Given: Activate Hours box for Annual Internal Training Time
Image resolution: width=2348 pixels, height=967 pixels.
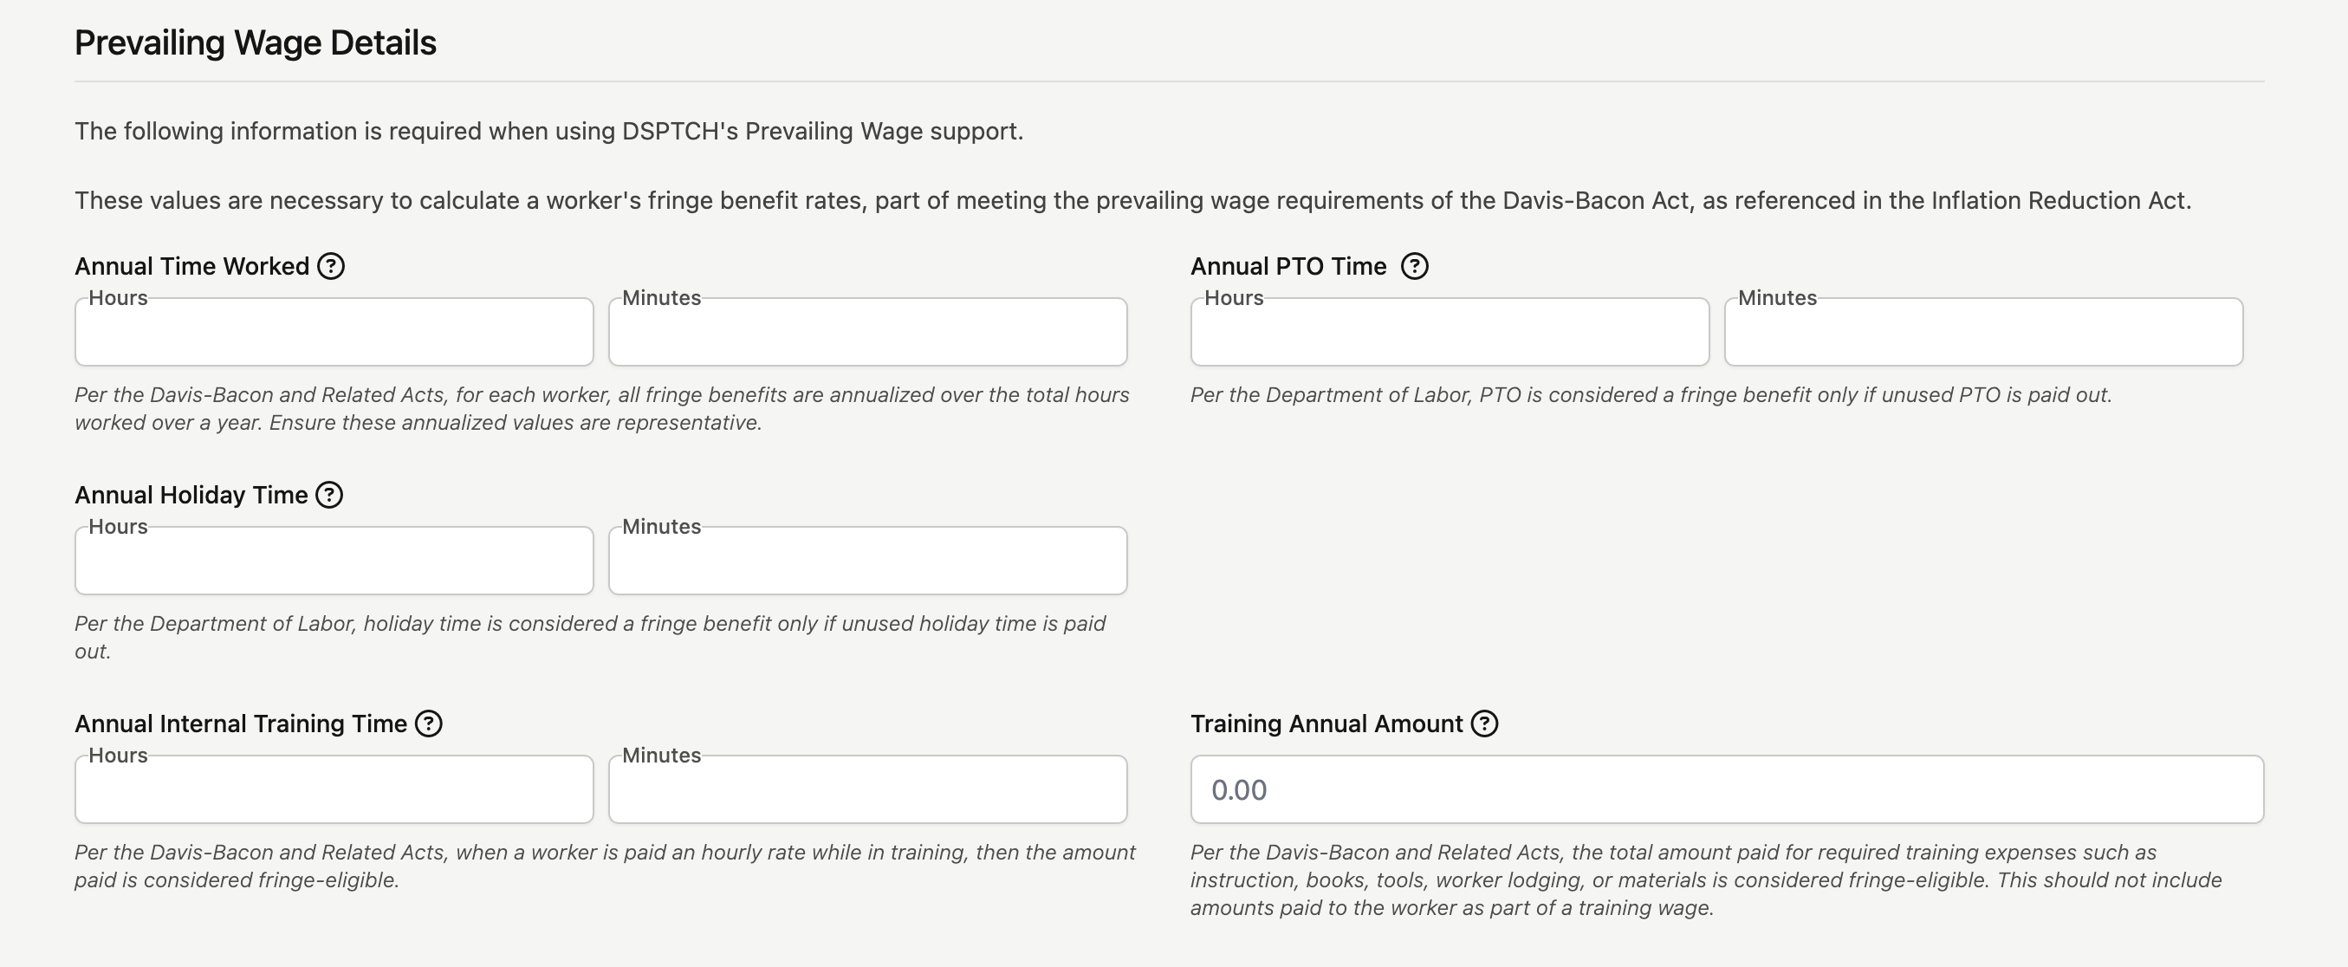Looking at the screenshot, I should pos(334,789).
